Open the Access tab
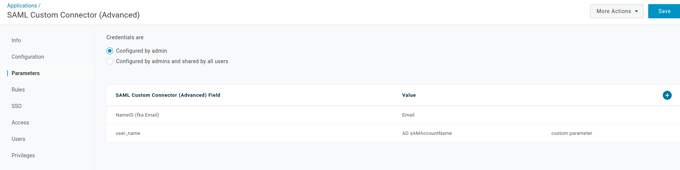This screenshot has width=680, height=170. click(20, 123)
